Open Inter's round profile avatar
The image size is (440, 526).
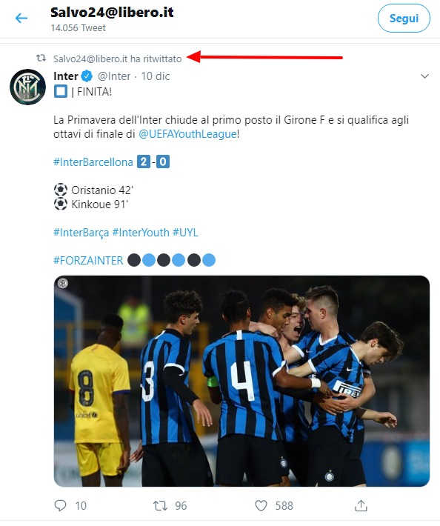coord(28,87)
